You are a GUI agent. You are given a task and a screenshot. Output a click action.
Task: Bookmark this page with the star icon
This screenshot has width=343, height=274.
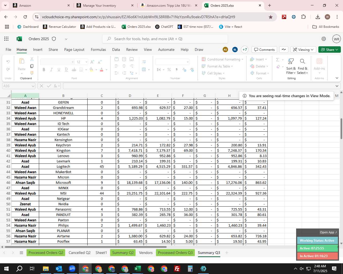[x=271, y=17]
